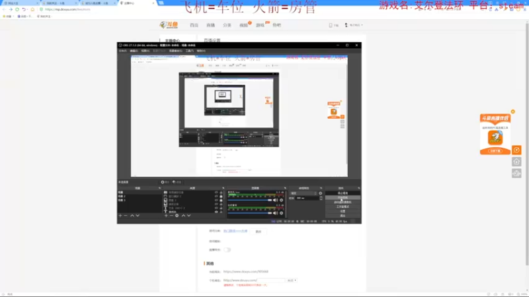Toggle visibility of 窗口捕获 2 source
This screenshot has height=297, width=529.
[x=216, y=196]
